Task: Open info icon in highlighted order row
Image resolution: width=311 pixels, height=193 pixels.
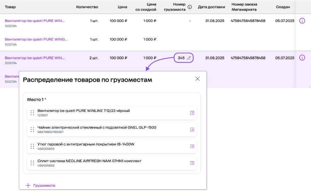Action: [302, 58]
